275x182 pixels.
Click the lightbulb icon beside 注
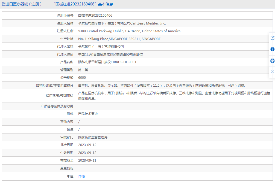[68, 176]
